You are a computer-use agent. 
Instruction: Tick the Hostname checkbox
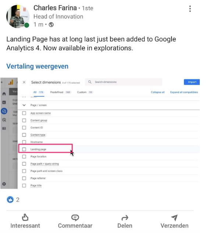pos(24,142)
